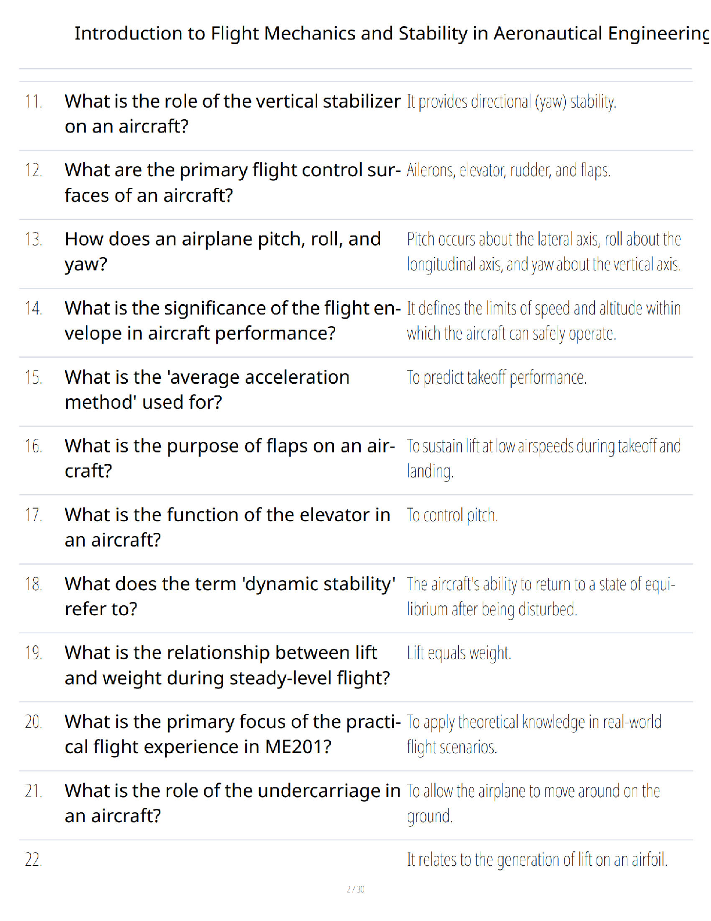Select question 18 on dynamic stability
This screenshot has height=921, width=711.
pyautogui.click(x=230, y=596)
